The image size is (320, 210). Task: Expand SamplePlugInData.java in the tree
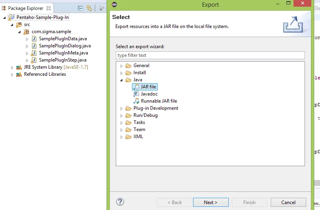[x=27, y=39]
